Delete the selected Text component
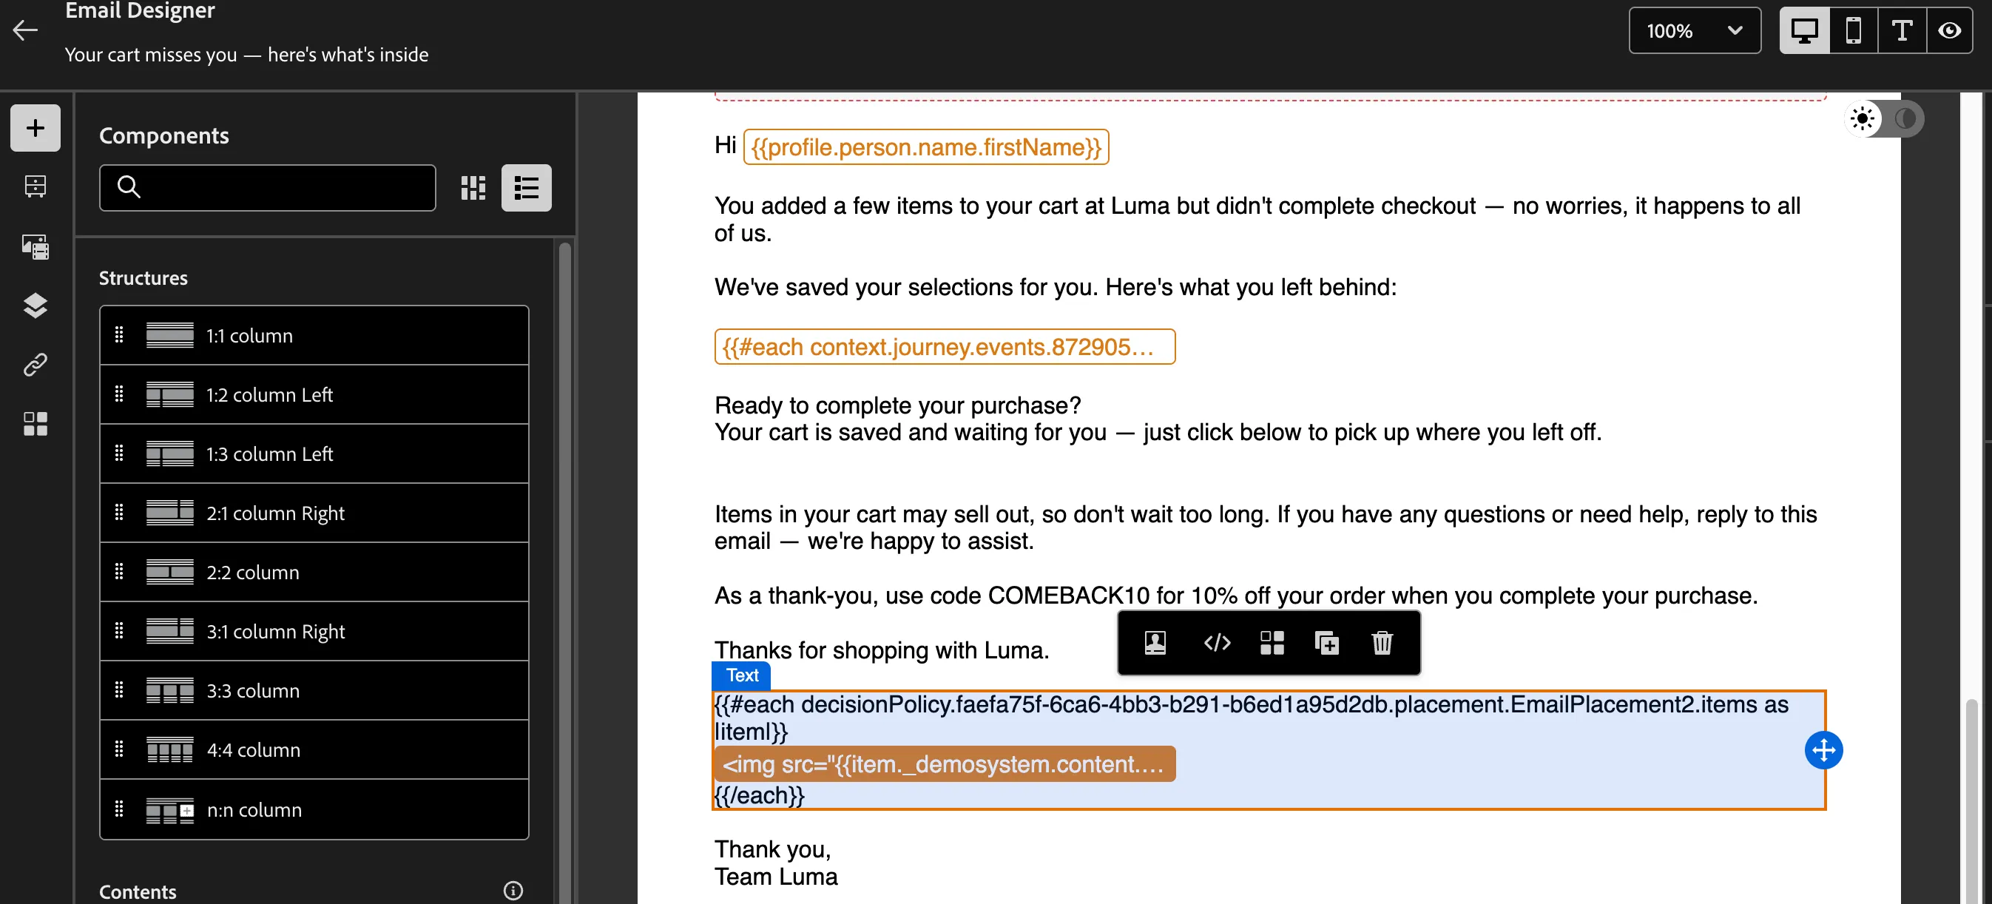 1382,643
